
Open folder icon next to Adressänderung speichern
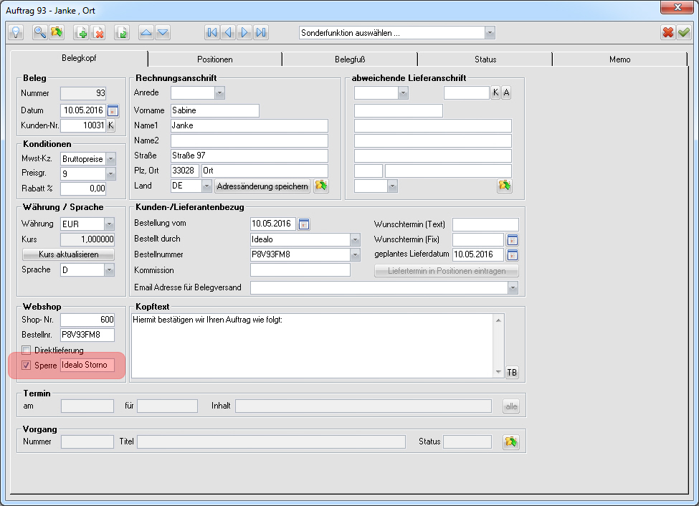click(x=321, y=186)
